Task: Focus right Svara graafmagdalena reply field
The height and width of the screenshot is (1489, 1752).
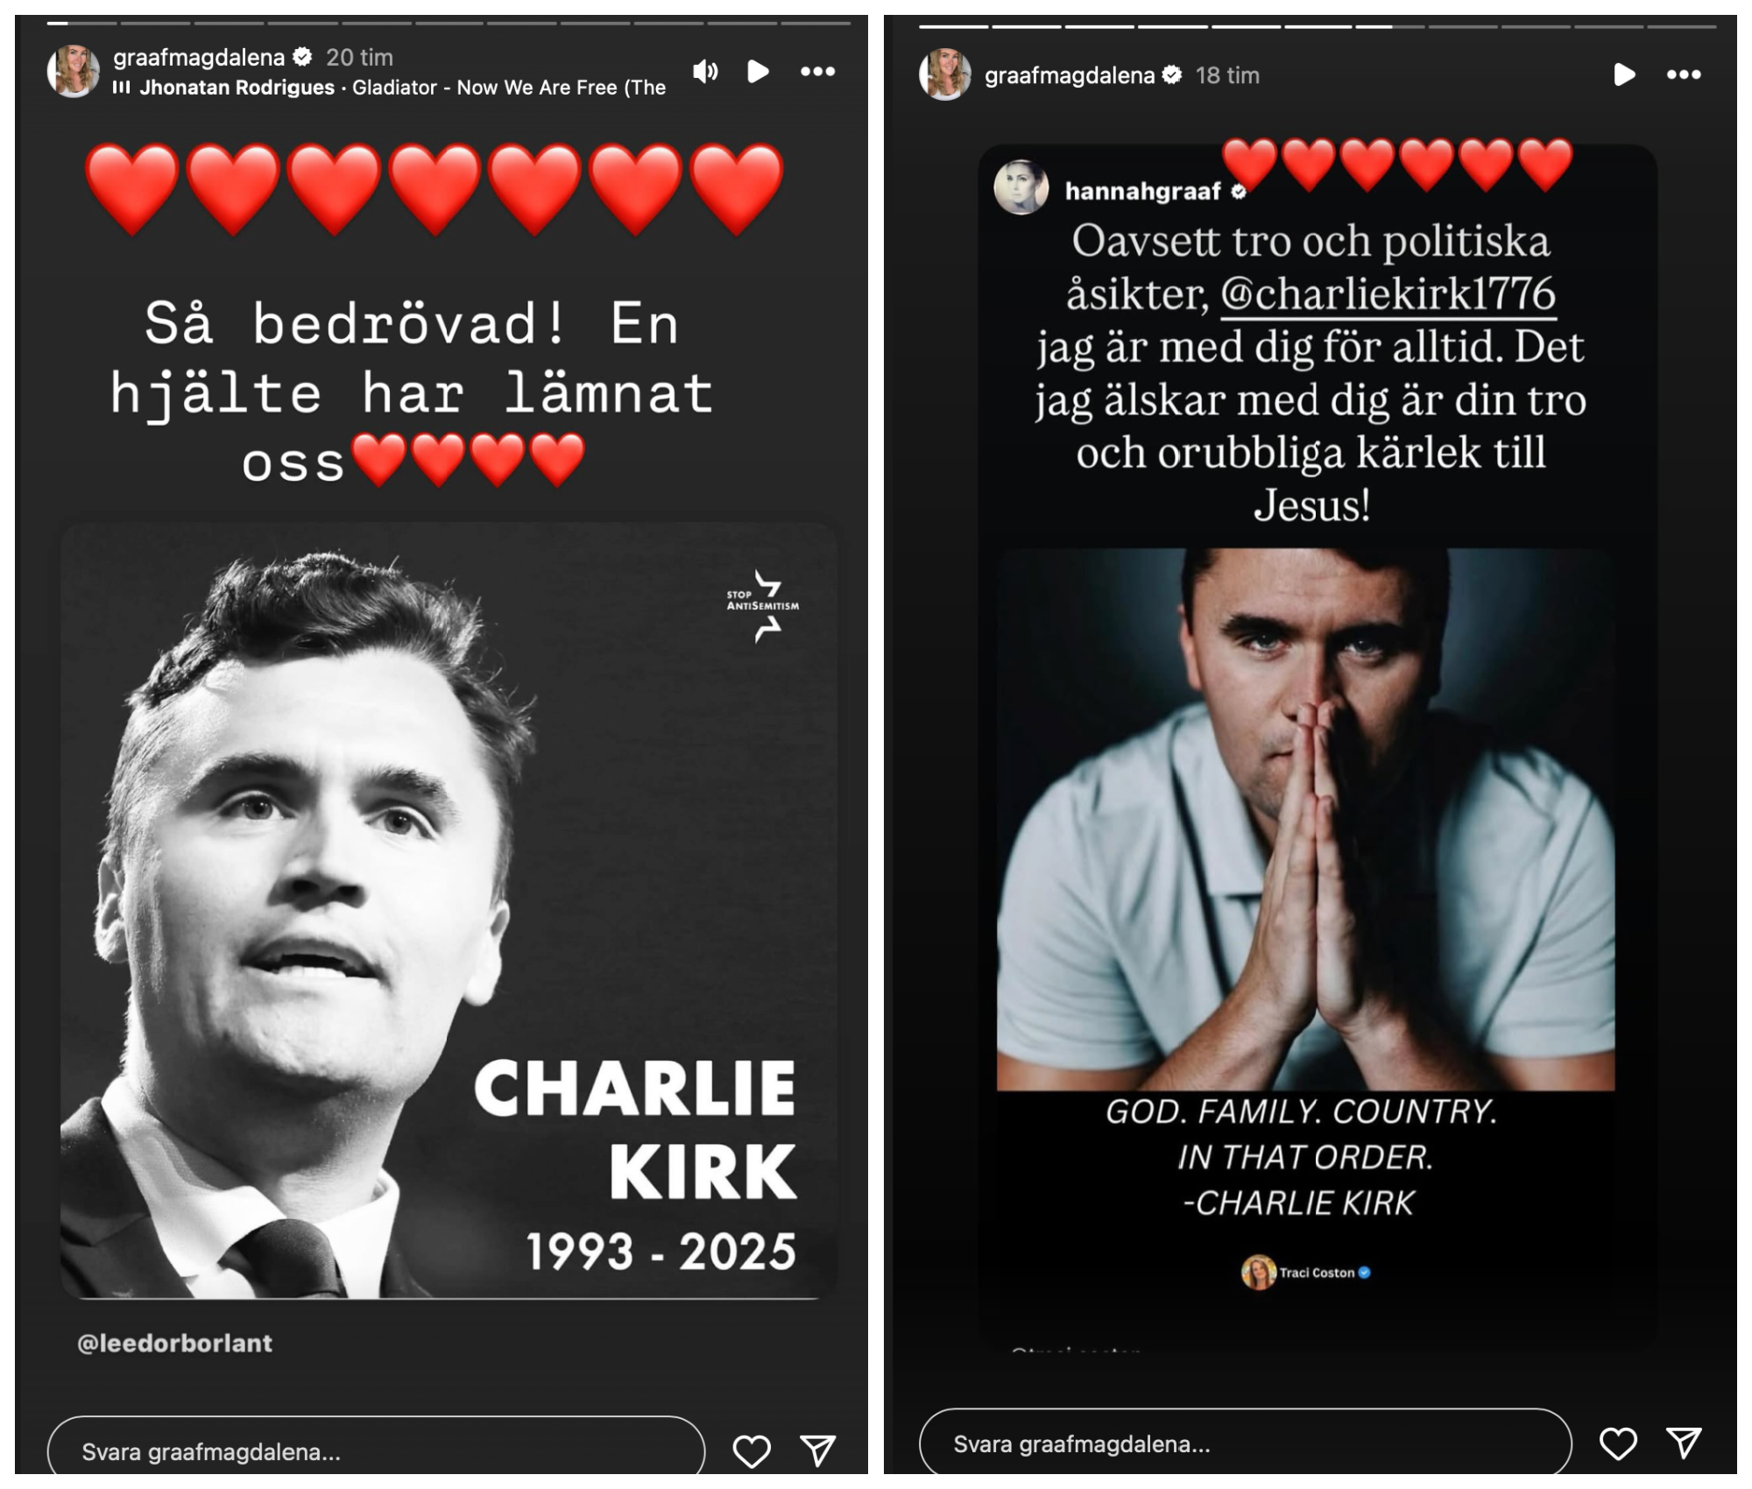Action: pyautogui.click(x=1246, y=1443)
